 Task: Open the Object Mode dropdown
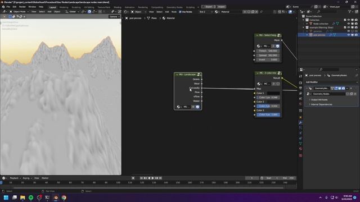(19, 12)
